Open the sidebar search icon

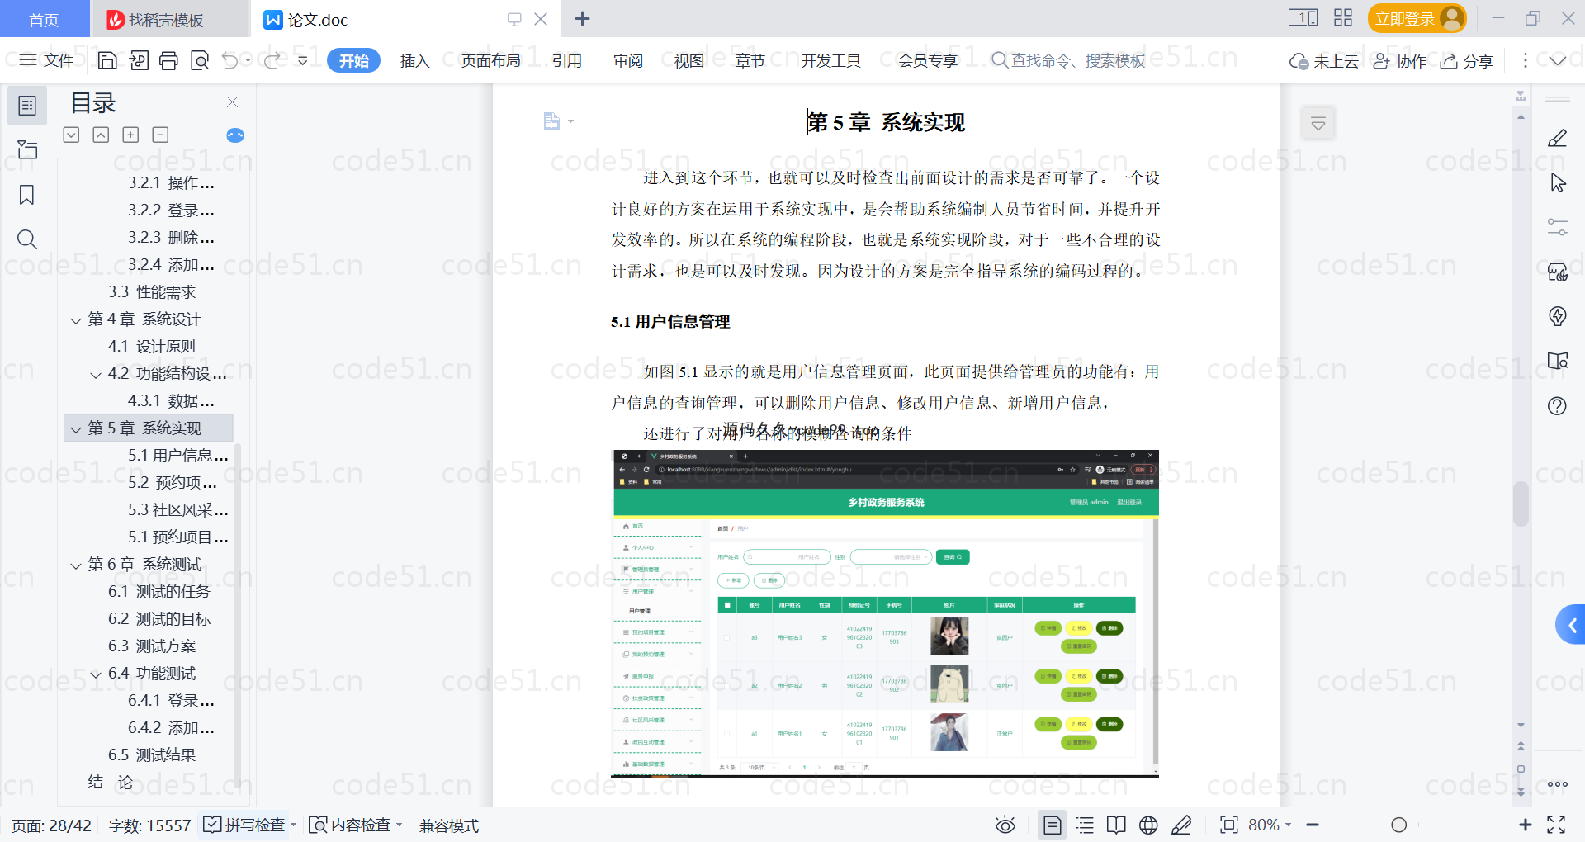27,239
